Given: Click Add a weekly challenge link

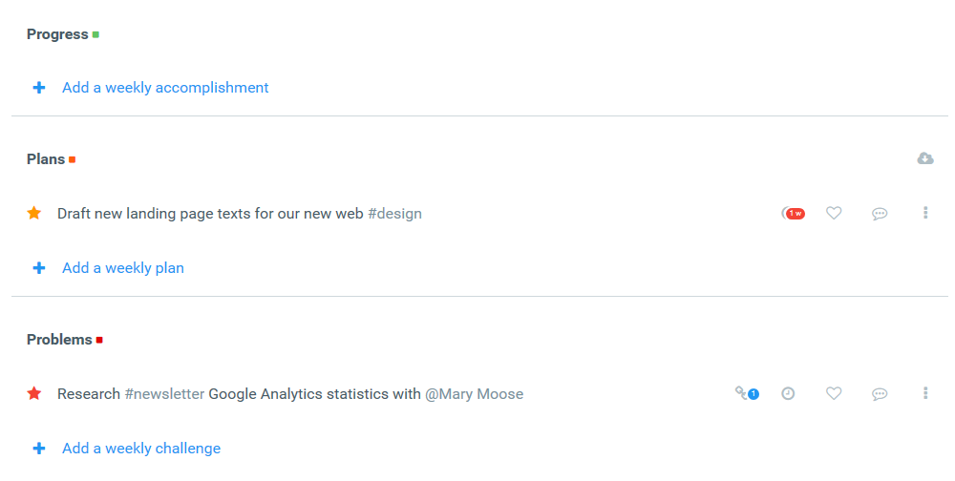Looking at the screenshot, I should point(141,449).
